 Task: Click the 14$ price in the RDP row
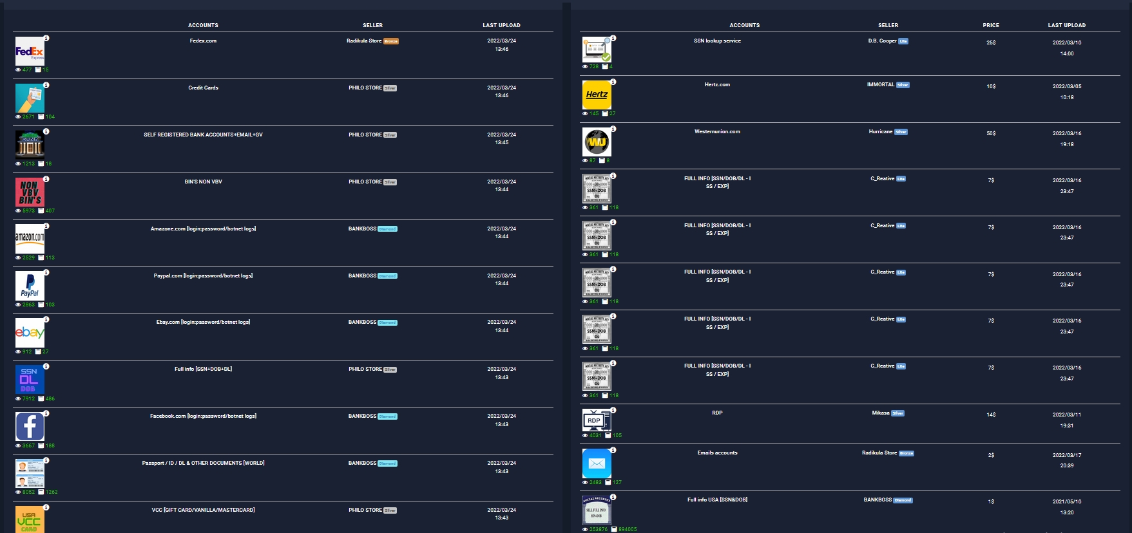(x=991, y=415)
